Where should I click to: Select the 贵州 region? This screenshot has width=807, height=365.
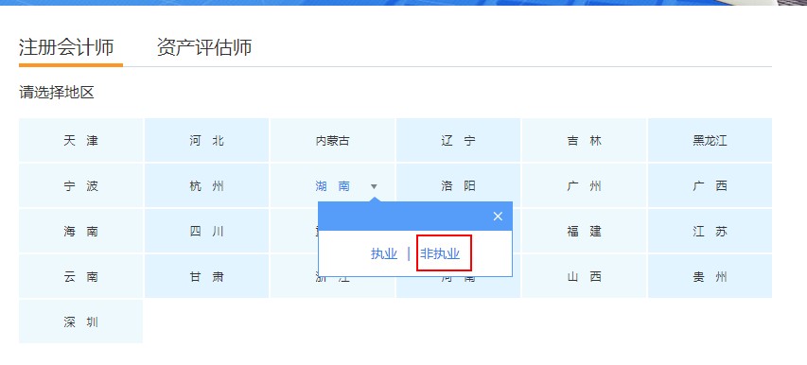(710, 276)
